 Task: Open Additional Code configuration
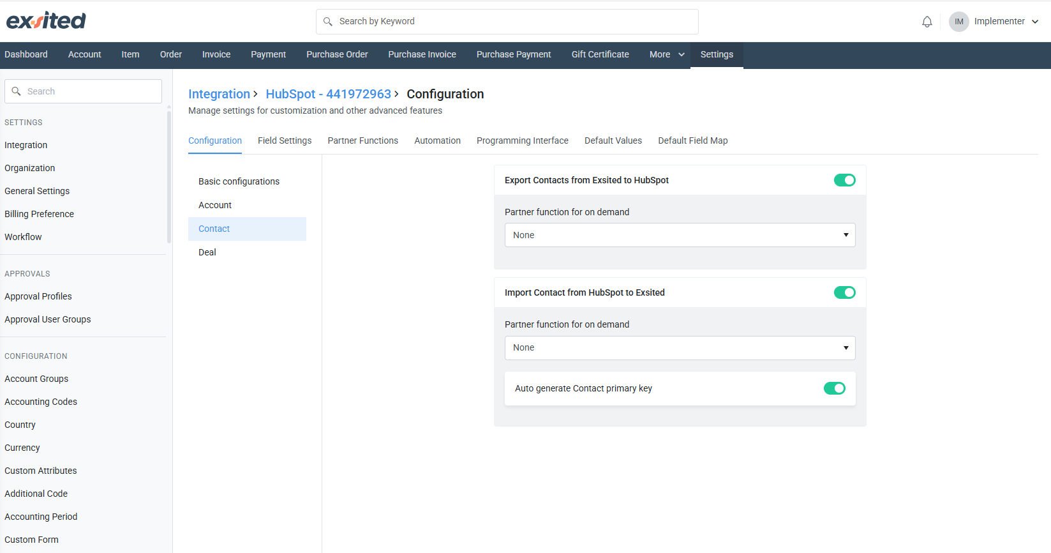(x=36, y=494)
